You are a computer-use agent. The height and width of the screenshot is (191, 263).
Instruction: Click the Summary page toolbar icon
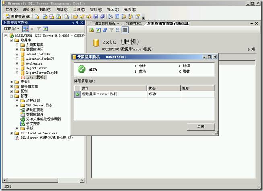[117, 16]
